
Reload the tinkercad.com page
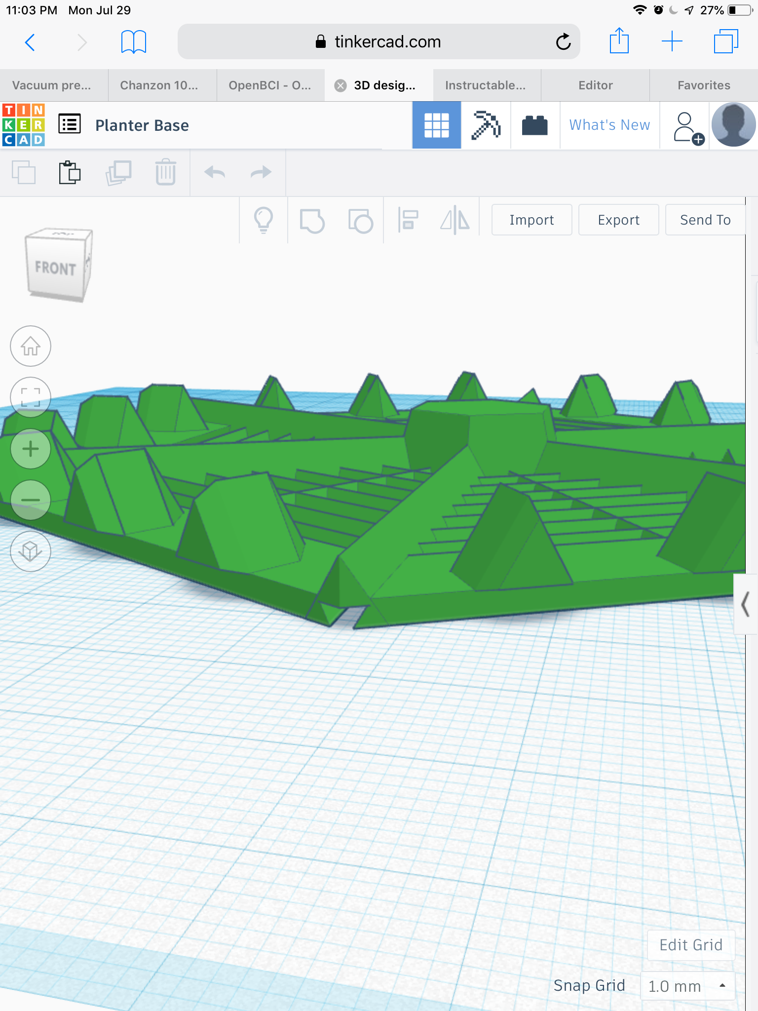(563, 42)
